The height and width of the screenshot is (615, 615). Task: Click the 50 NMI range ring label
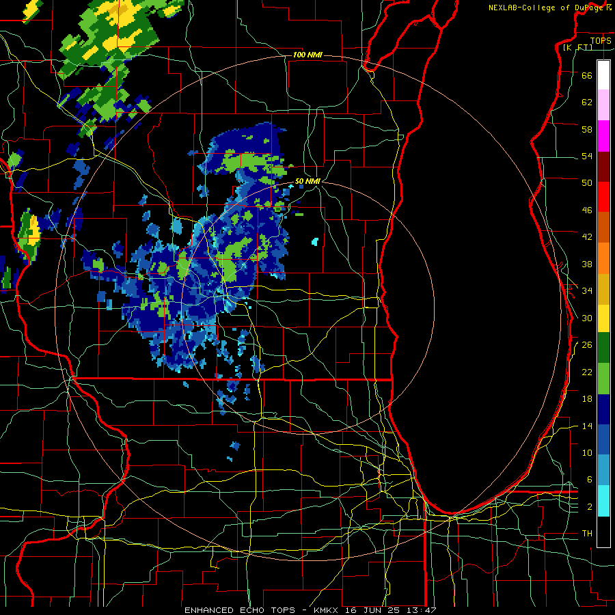click(x=307, y=181)
